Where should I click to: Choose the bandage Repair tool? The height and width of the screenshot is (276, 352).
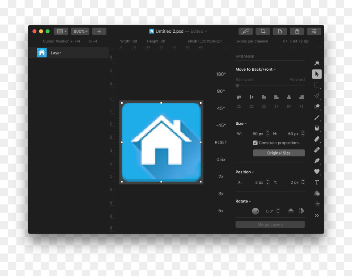[x=317, y=150]
